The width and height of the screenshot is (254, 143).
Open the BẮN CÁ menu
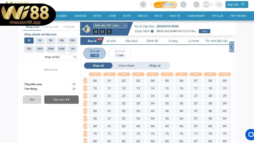coord(143,16)
